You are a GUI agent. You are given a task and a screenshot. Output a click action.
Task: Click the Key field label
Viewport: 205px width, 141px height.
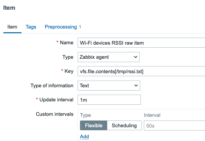tap(68, 71)
